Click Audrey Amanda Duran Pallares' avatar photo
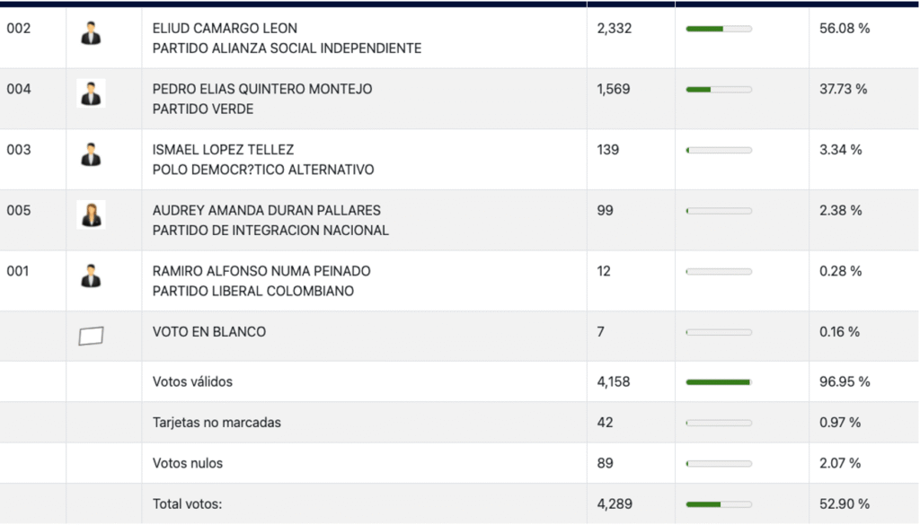This screenshot has width=920, height=525. coord(91,214)
